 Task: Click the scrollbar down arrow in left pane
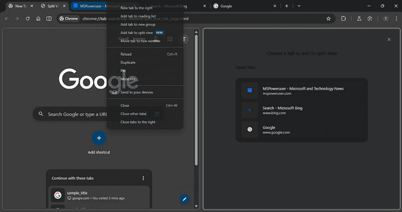click(196, 206)
